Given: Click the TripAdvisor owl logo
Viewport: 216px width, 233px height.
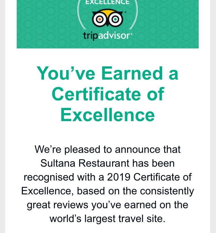Looking at the screenshot, I should click(107, 18).
